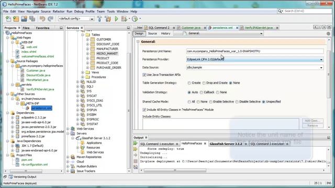The image size is (335, 188).
Task: Click the search magnifier icon
Action: click(x=280, y=11)
